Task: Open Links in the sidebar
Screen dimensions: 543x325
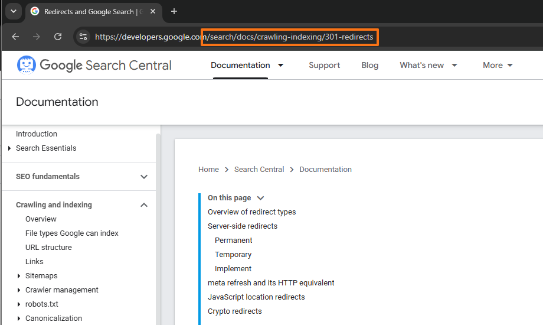Action: tap(34, 262)
